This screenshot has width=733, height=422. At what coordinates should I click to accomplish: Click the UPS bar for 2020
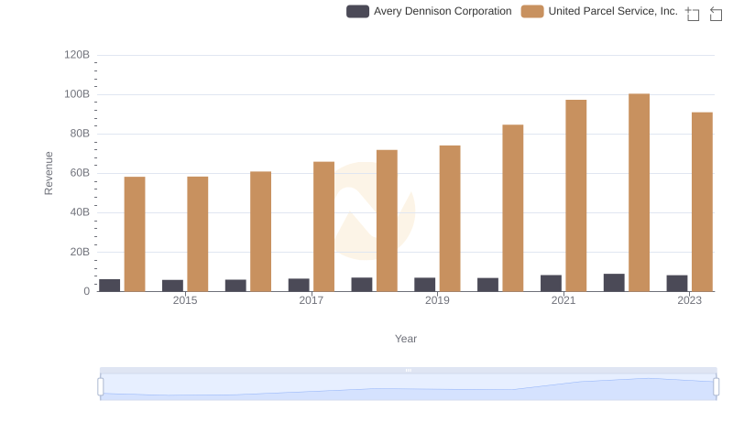(513, 208)
